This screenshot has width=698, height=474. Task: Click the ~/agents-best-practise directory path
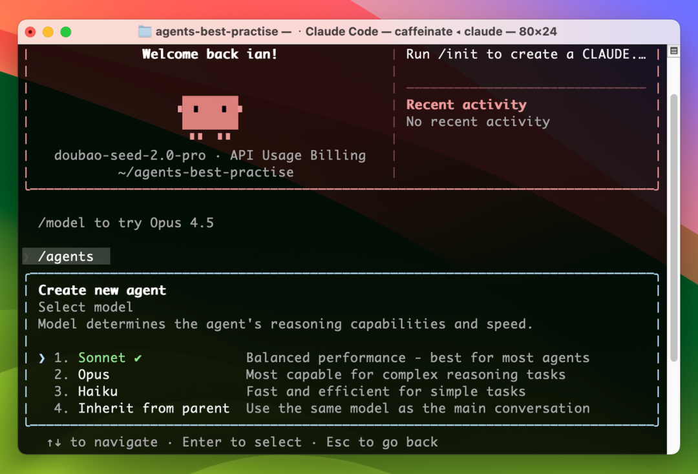[206, 172]
